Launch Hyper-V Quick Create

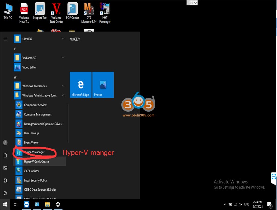(40, 162)
